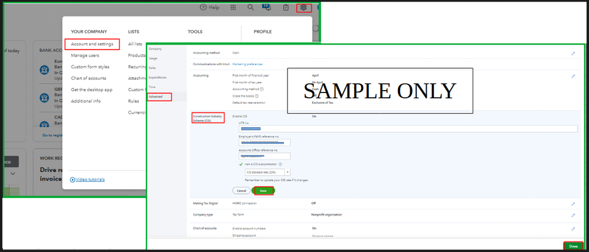This screenshot has width=589, height=252.
Task: Click the Default tax rate selection label
Action: pos(248,103)
